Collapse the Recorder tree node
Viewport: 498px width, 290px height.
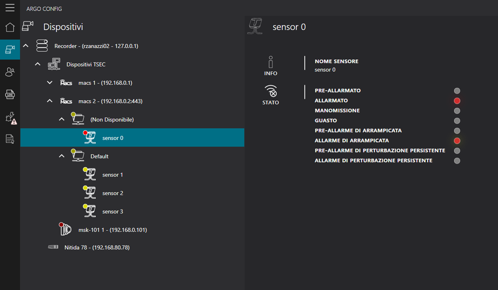(x=26, y=46)
